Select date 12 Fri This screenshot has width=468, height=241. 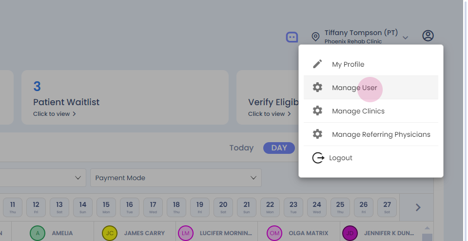pos(36,207)
